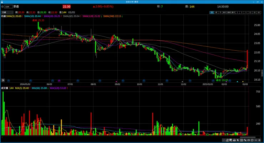Click the circular refresh icon

(x=252, y=140)
